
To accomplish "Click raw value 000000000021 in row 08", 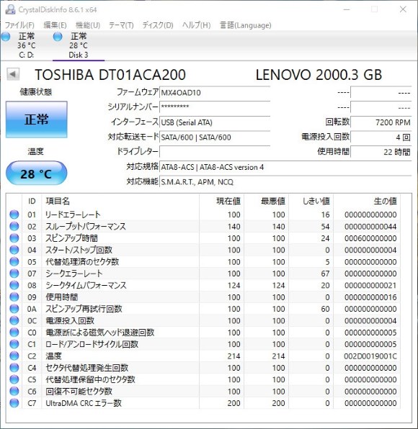I will 370,285.
